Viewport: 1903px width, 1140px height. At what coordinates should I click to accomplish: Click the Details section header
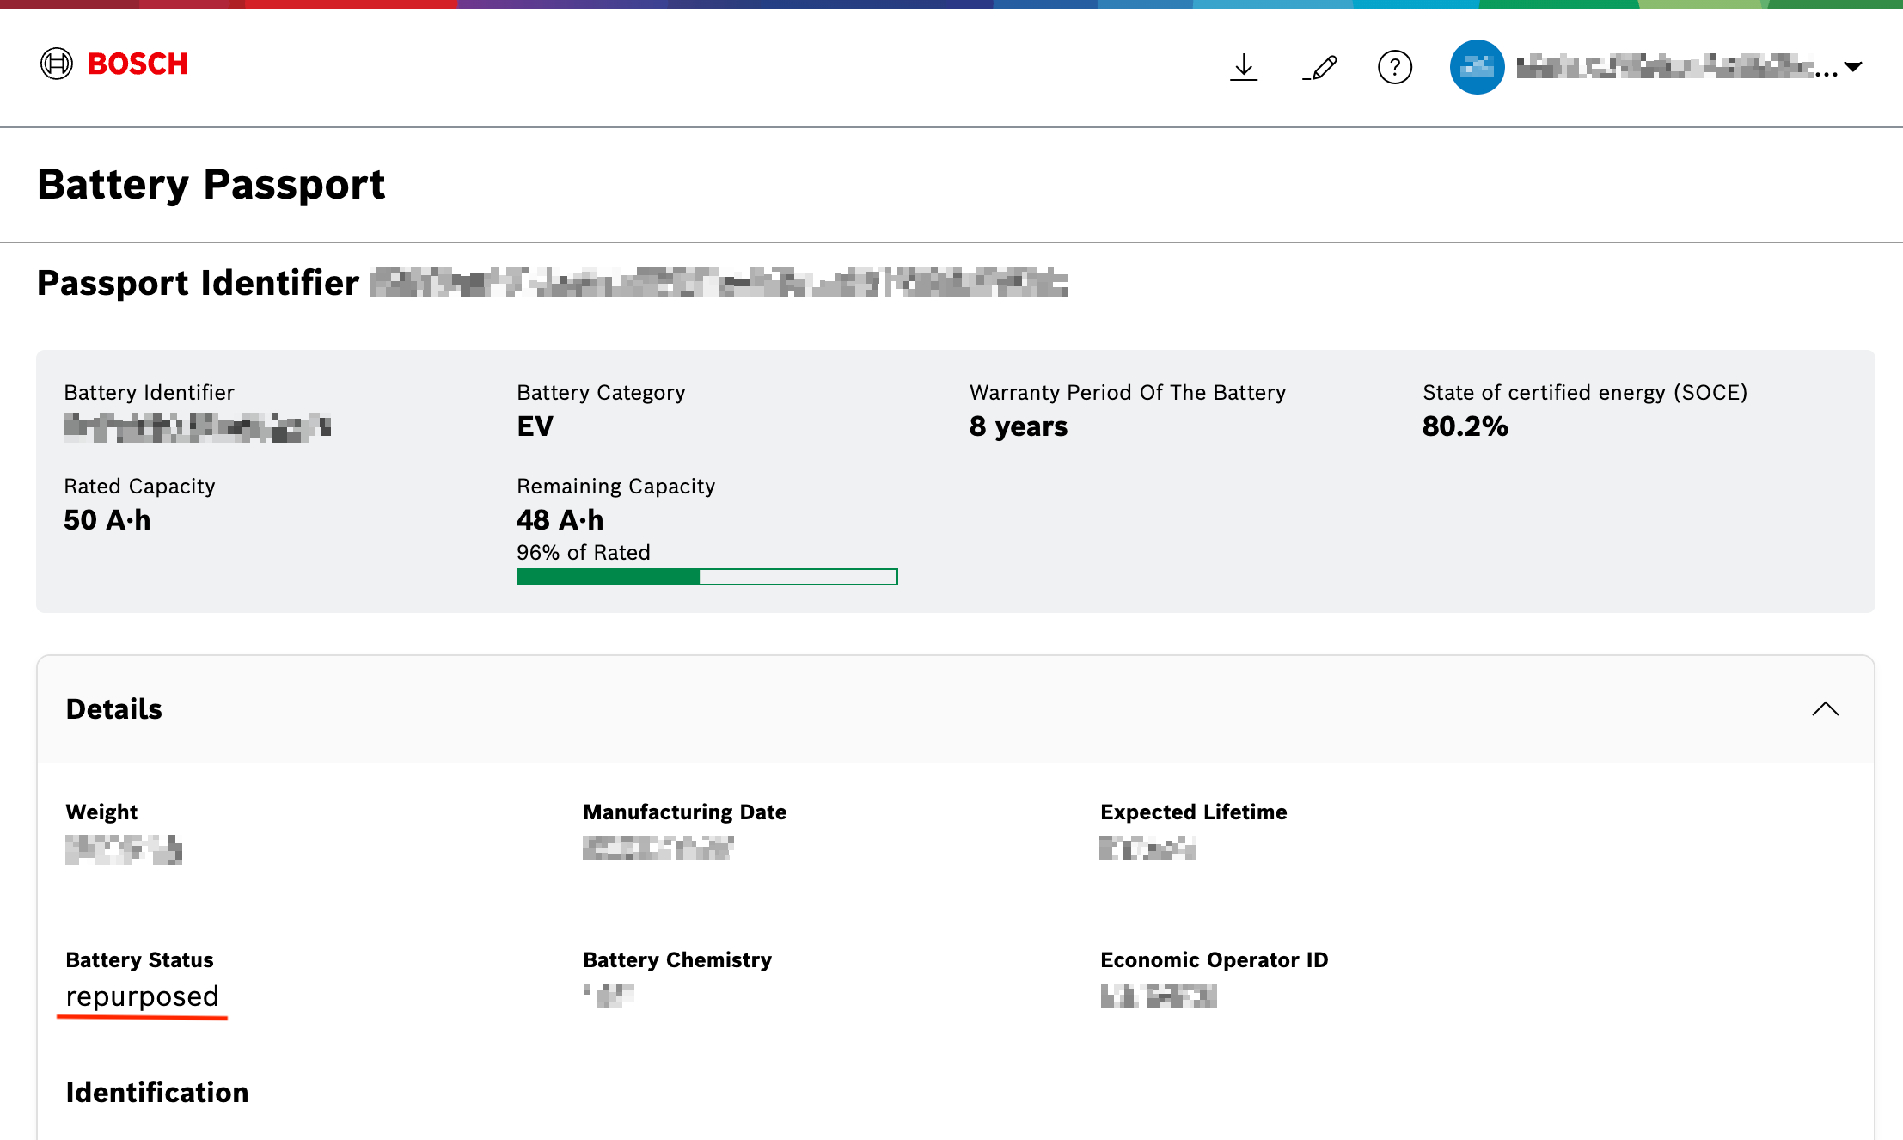[x=955, y=709]
